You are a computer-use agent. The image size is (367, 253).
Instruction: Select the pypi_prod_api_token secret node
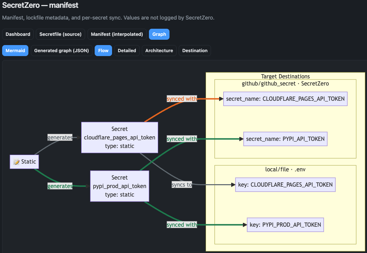(x=119, y=186)
